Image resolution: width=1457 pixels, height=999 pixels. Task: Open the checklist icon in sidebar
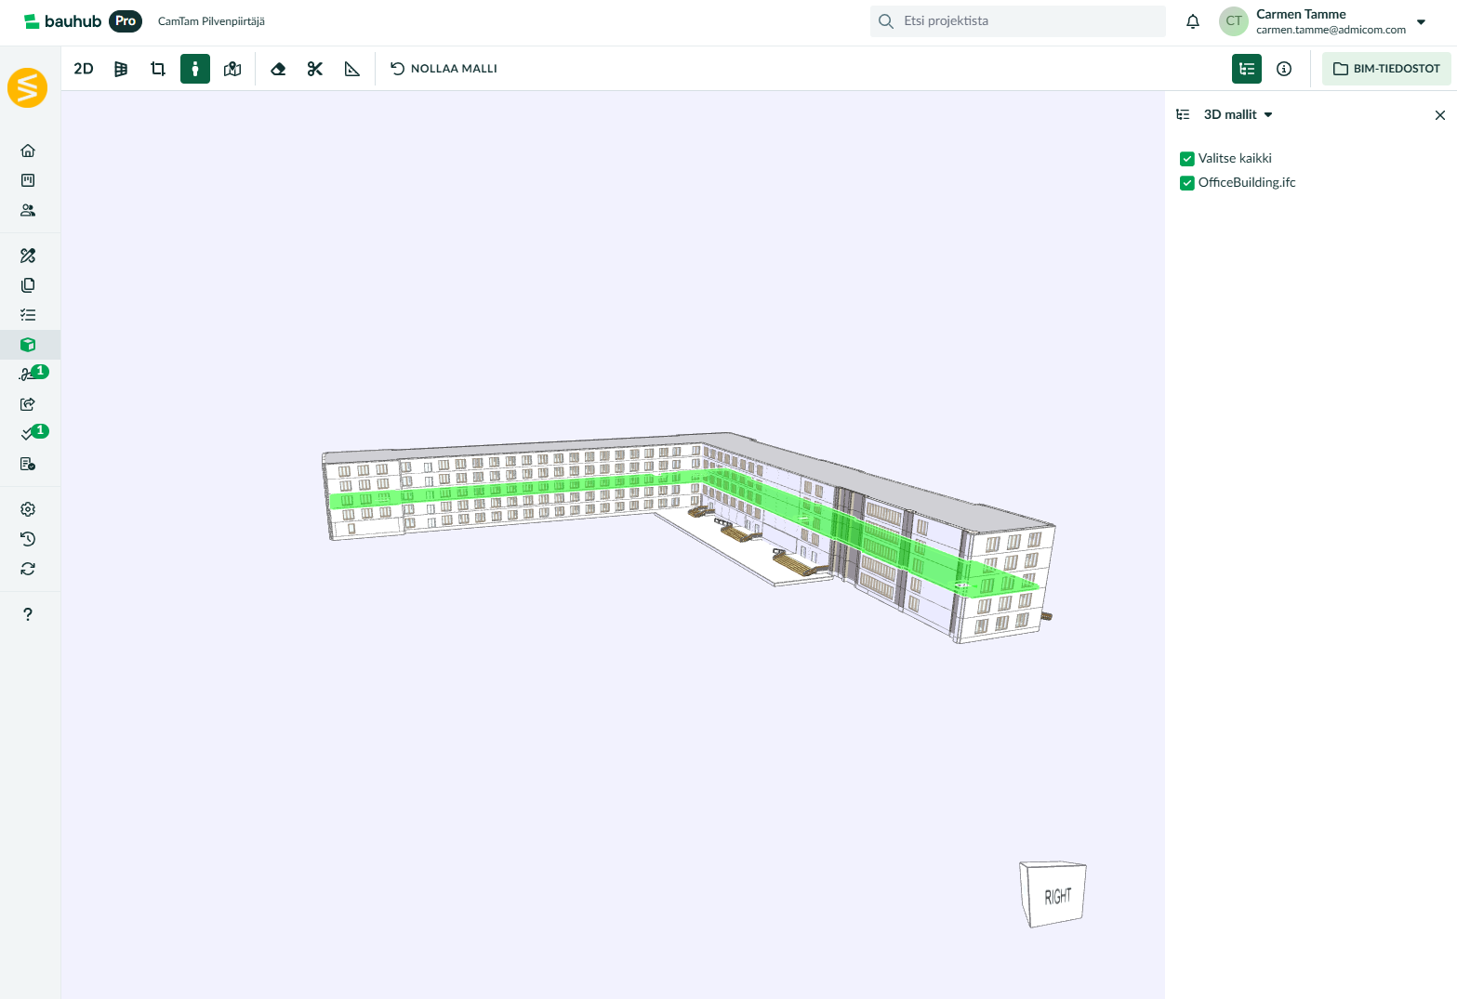click(28, 315)
